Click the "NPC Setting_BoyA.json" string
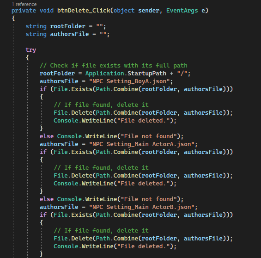 (x=129, y=81)
